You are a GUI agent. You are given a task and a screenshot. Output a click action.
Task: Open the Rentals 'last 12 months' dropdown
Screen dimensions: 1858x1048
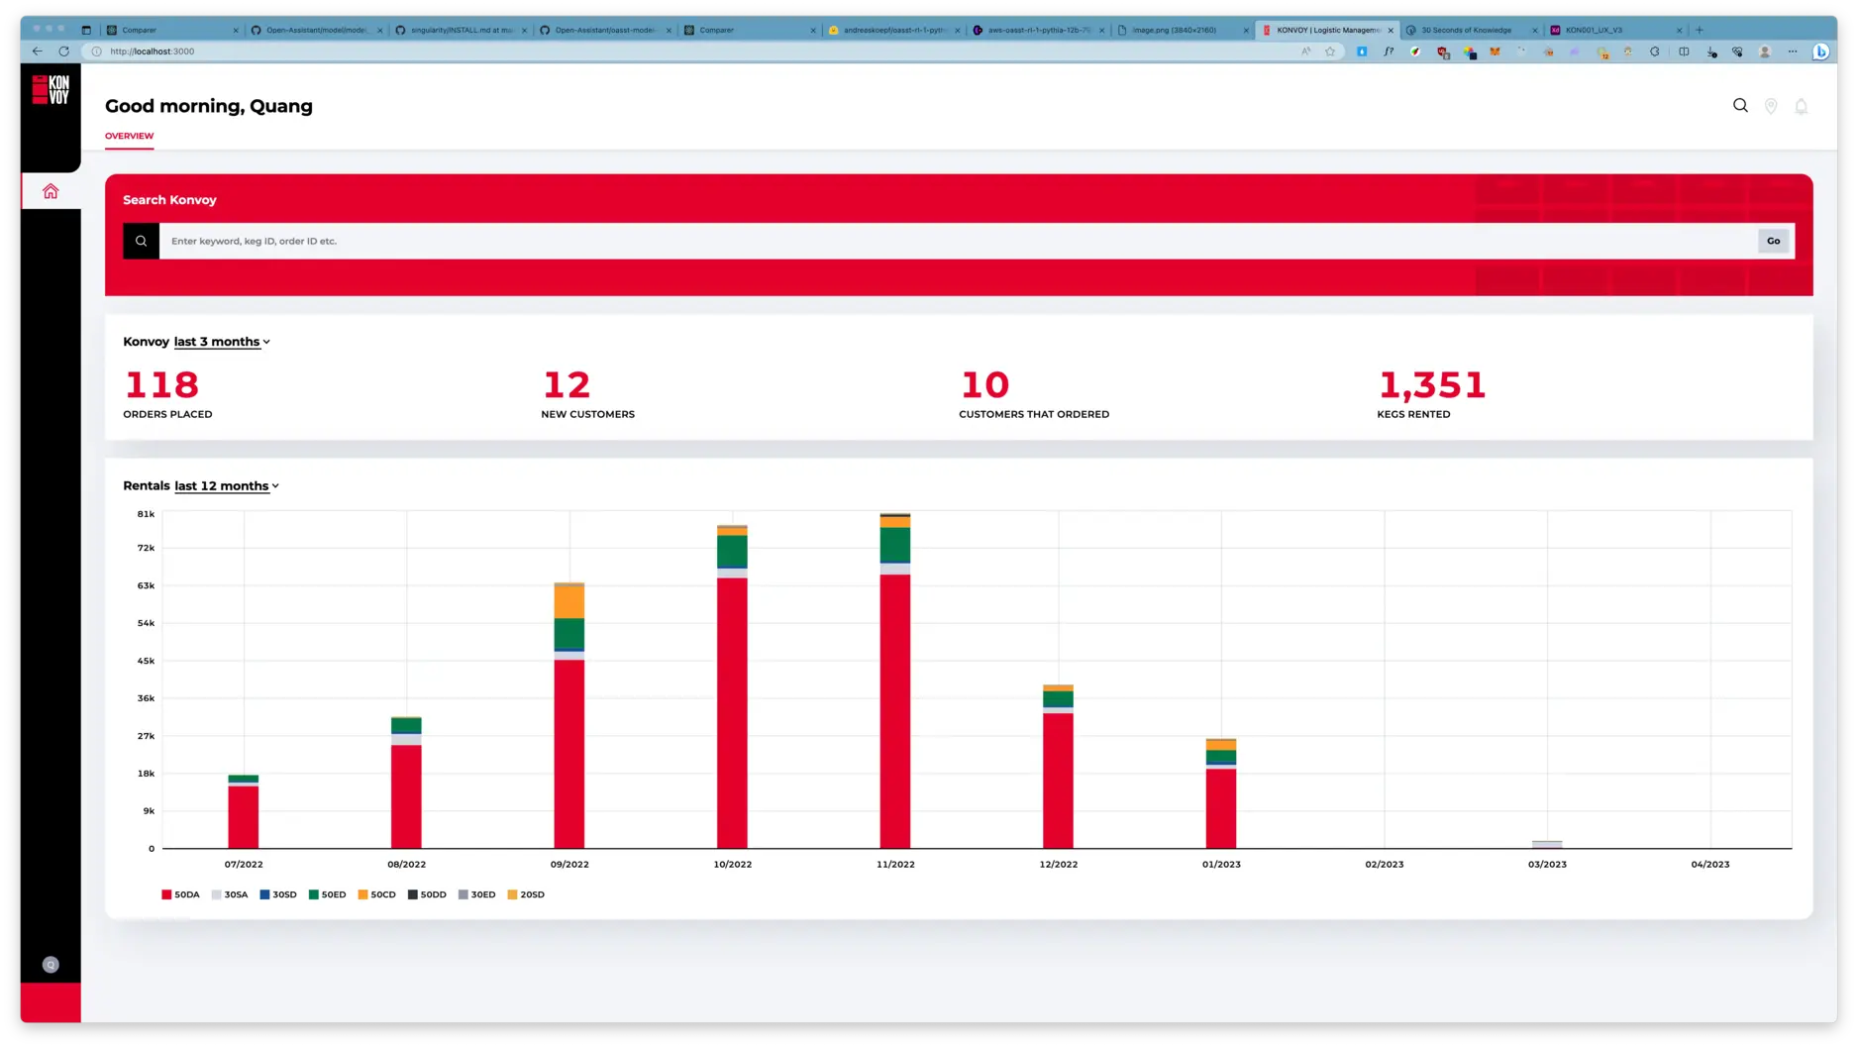coord(227,486)
